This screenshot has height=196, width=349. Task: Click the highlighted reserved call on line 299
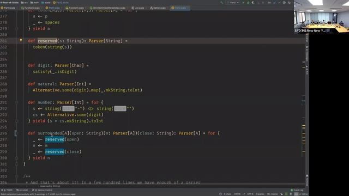(x=55, y=151)
